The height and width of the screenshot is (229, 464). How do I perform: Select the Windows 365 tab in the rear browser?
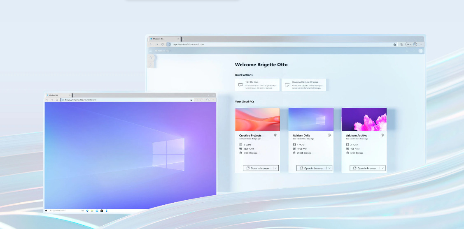[x=164, y=39]
